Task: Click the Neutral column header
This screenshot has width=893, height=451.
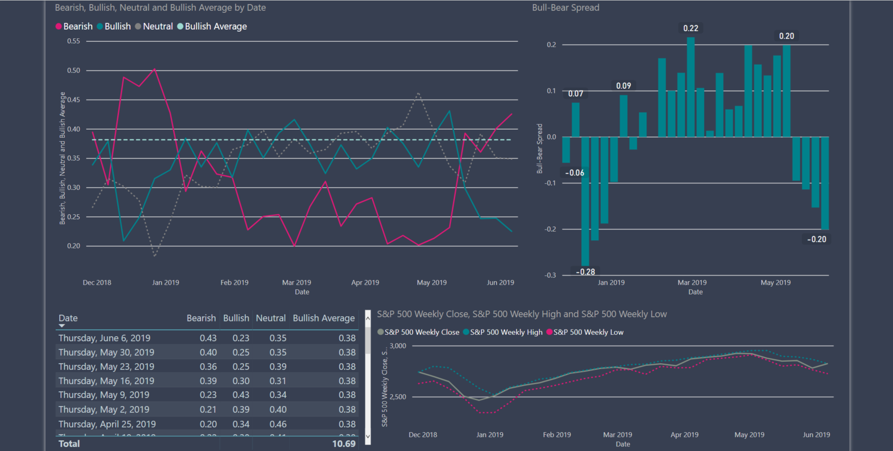Action: click(270, 318)
